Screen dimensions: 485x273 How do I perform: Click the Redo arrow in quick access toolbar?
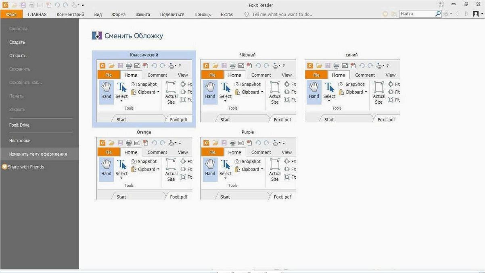66,5
